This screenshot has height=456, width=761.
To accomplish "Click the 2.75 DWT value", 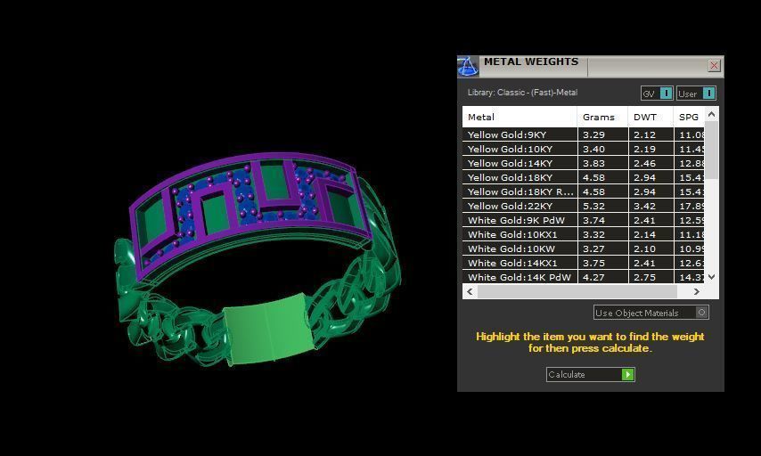I will [x=644, y=277].
